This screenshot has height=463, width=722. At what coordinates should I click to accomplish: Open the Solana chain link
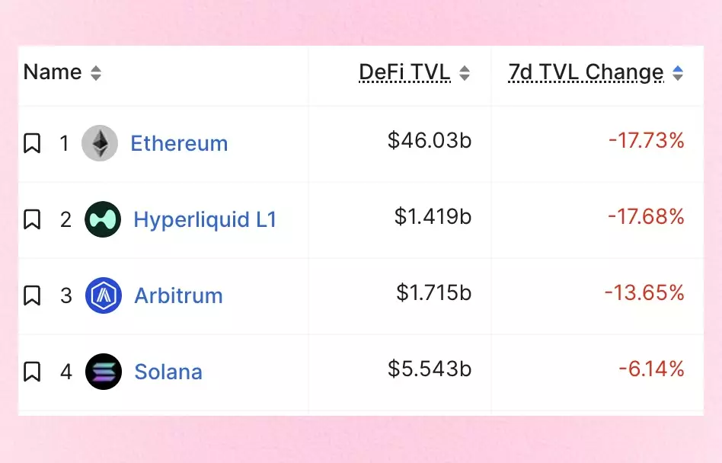pos(168,372)
